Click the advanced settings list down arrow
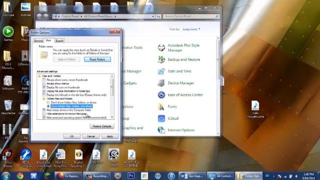The width and height of the screenshot is (320, 180). [112, 117]
